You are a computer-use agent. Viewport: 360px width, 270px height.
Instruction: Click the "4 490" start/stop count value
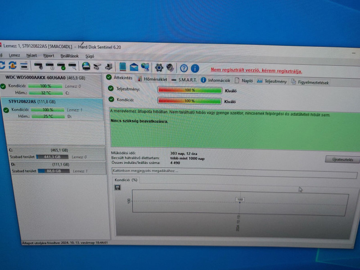click(175, 163)
